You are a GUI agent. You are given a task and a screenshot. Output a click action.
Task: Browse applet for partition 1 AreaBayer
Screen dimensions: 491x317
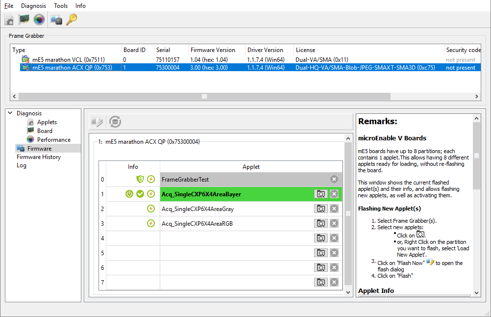click(320, 194)
